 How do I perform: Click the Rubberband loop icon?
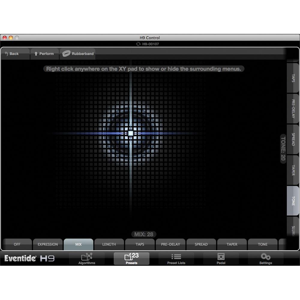[x=66, y=54]
